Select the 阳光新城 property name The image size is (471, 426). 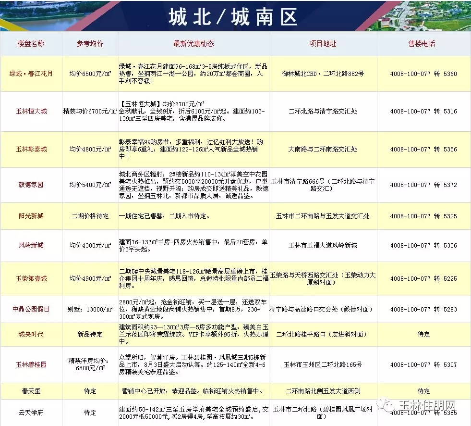pyautogui.click(x=31, y=216)
